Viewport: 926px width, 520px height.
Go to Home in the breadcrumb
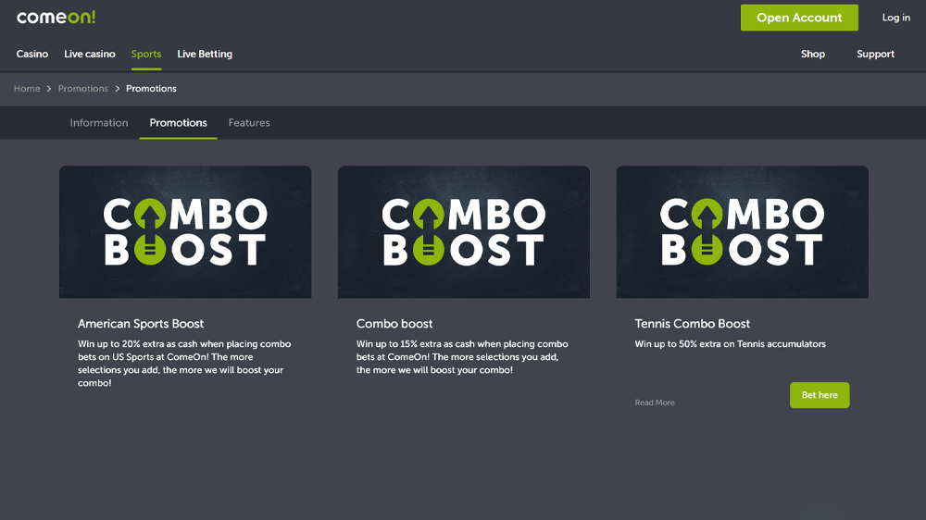pos(27,89)
